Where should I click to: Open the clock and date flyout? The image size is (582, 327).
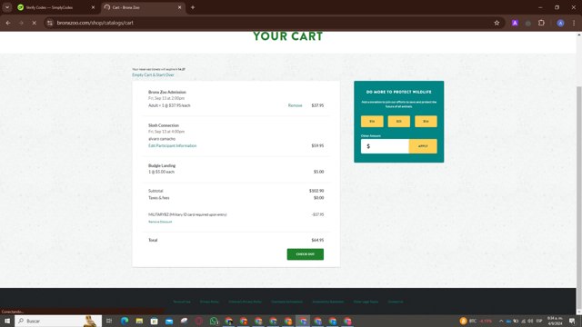point(555,321)
